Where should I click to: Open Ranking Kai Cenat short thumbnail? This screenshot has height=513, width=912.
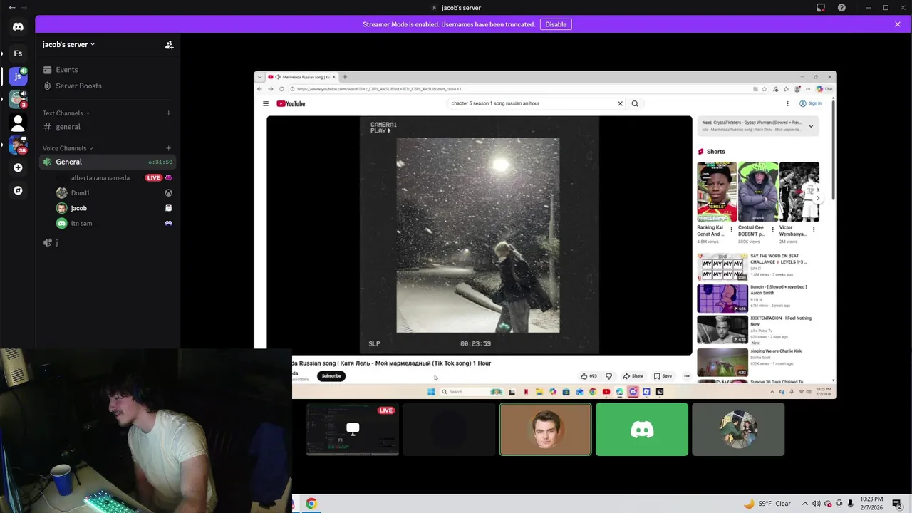point(717,192)
